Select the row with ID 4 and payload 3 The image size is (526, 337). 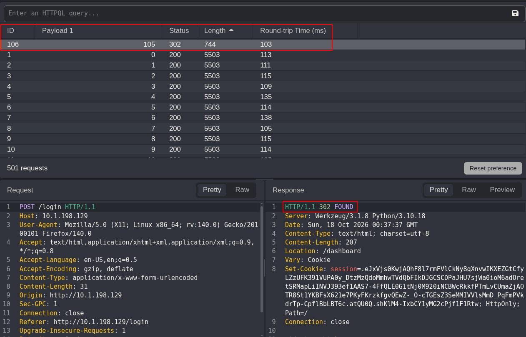tap(263, 86)
